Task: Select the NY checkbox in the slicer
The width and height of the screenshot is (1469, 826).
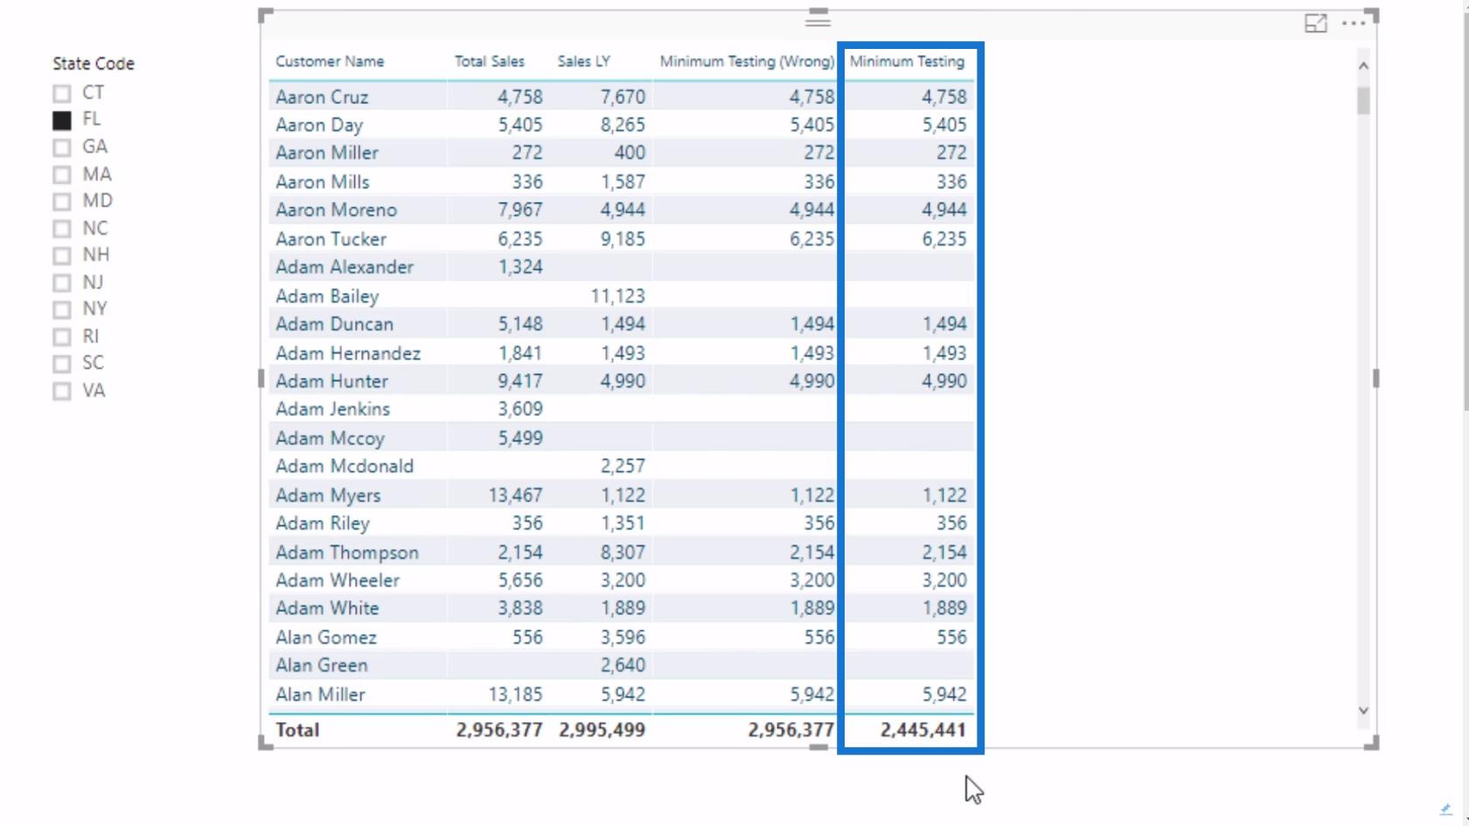Action: pos(62,309)
